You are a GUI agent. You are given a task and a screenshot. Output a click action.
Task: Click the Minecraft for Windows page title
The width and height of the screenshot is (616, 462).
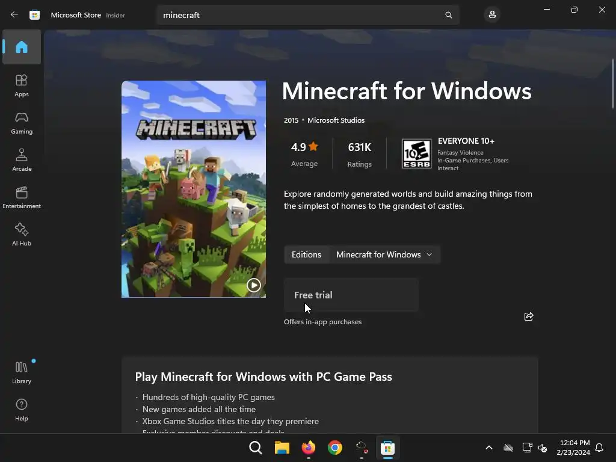[x=407, y=91]
